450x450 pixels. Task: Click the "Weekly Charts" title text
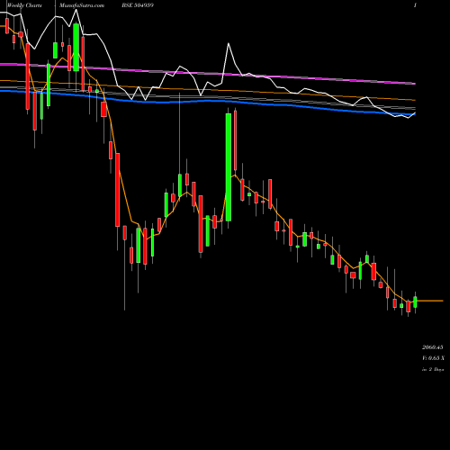(24, 5)
